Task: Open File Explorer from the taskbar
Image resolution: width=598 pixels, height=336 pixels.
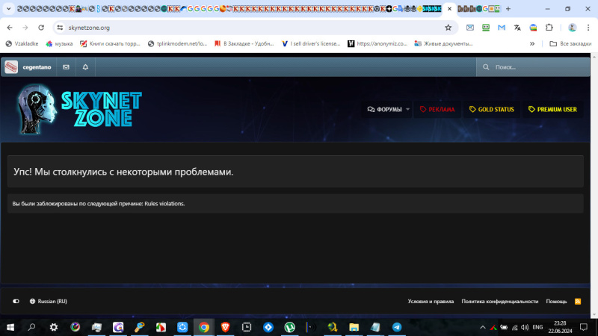Action: (x=354, y=327)
